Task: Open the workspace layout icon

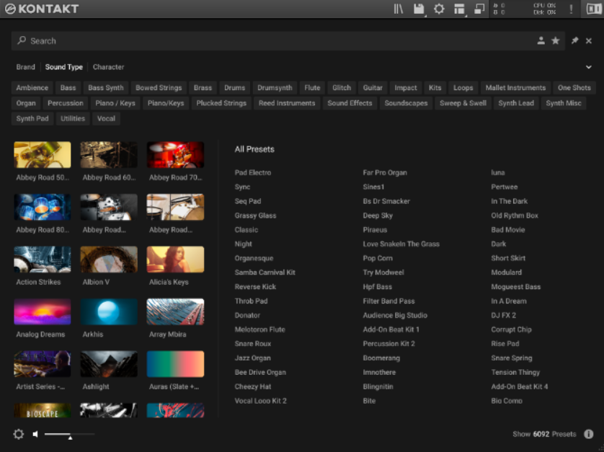Action: pyautogui.click(x=459, y=9)
